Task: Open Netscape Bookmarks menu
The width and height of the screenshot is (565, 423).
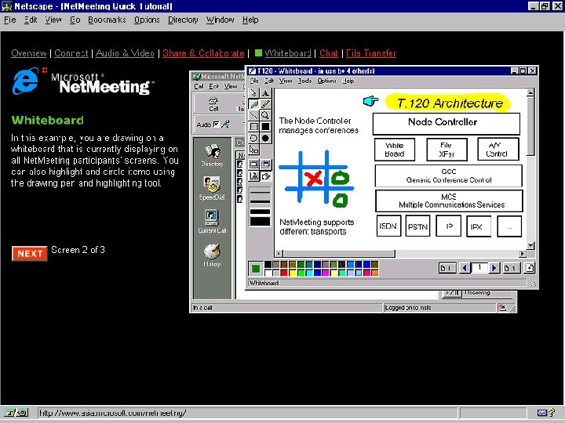Action: (x=107, y=20)
